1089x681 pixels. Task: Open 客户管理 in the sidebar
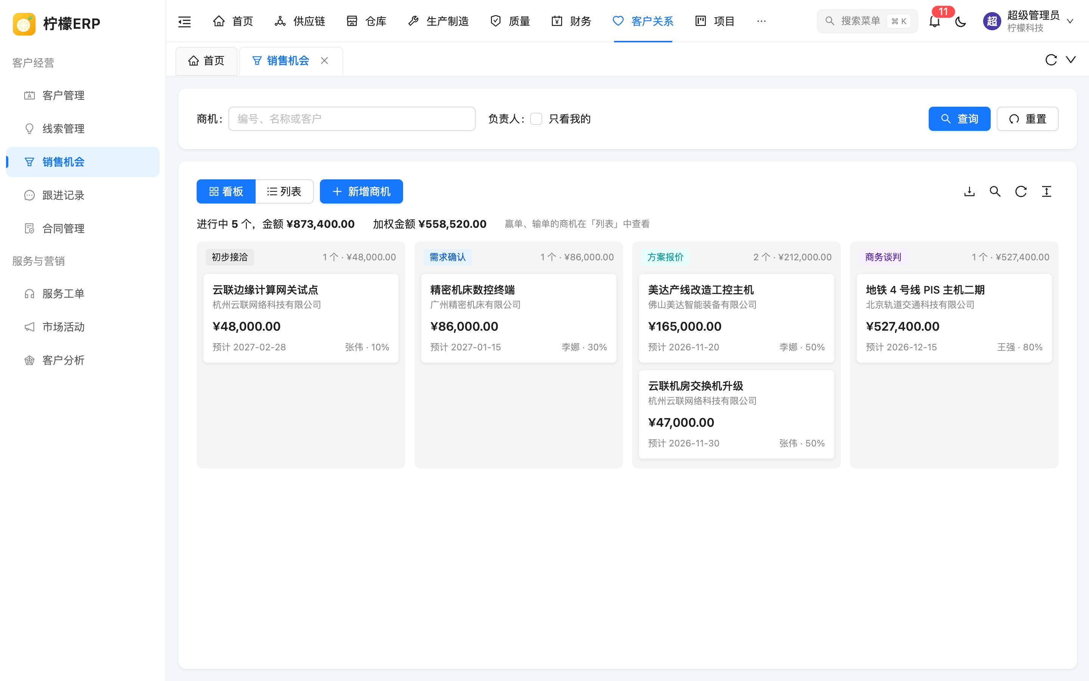point(83,95)
